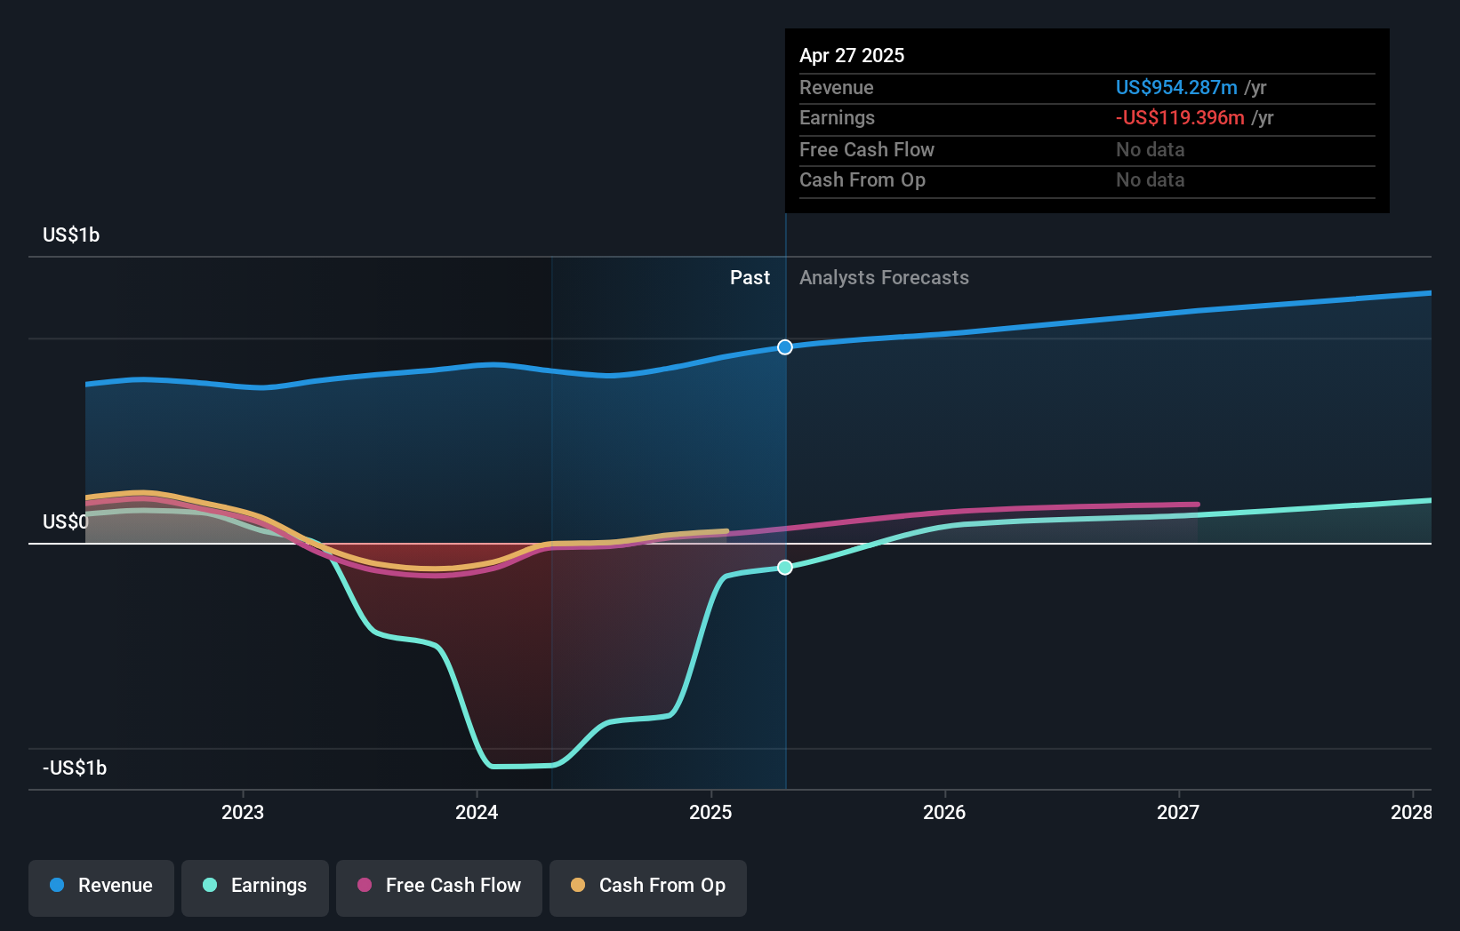Click the 2027 x-axis year label
The width and height of the screenshot is (1460, 931).
coord(1178,812)
